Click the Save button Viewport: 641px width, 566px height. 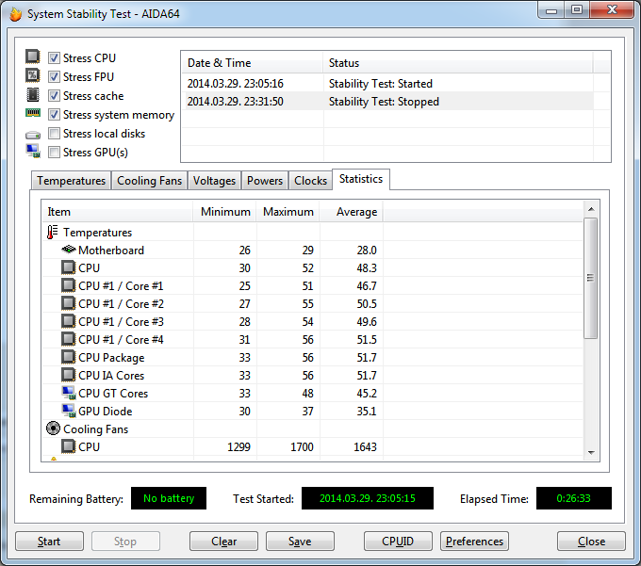[x=300, y=542]
